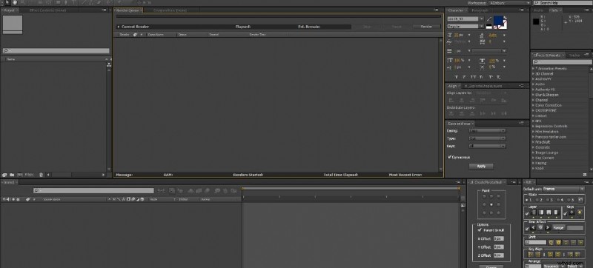The width and height of the screenshot is (593, 268).
Task: Click the Time Affect left arrow icon
Action: (x=533, y=227)
